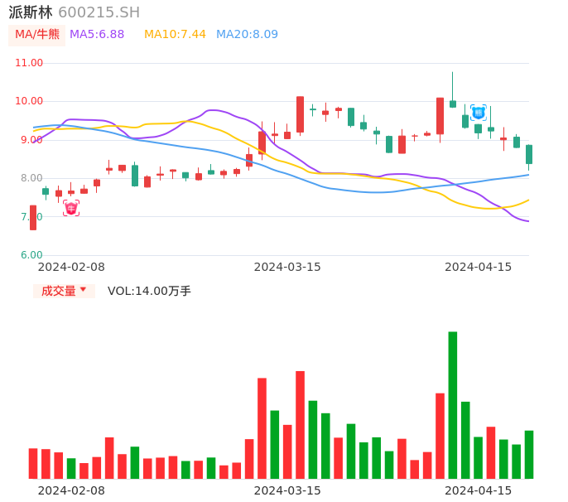Click the 2024-02-08 date label under candlestick chart
The image size is (568, 502).
[x=71, y=267]
